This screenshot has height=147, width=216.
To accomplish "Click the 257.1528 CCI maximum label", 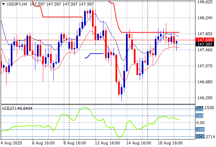I will [205, 108].
